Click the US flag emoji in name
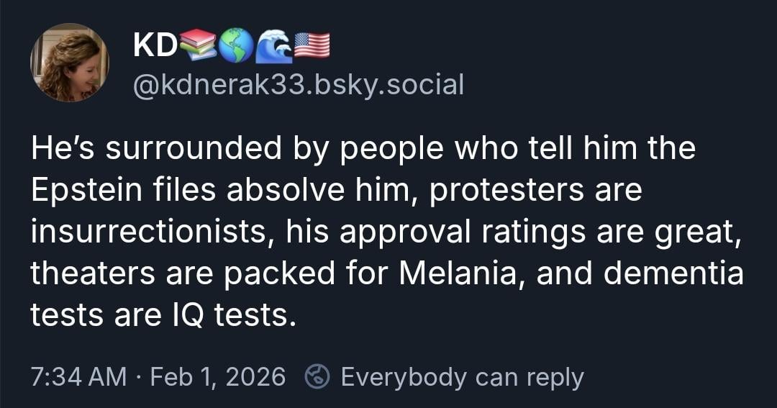The height and width of the screenshot is (408, 777). [x=313, y=45]
